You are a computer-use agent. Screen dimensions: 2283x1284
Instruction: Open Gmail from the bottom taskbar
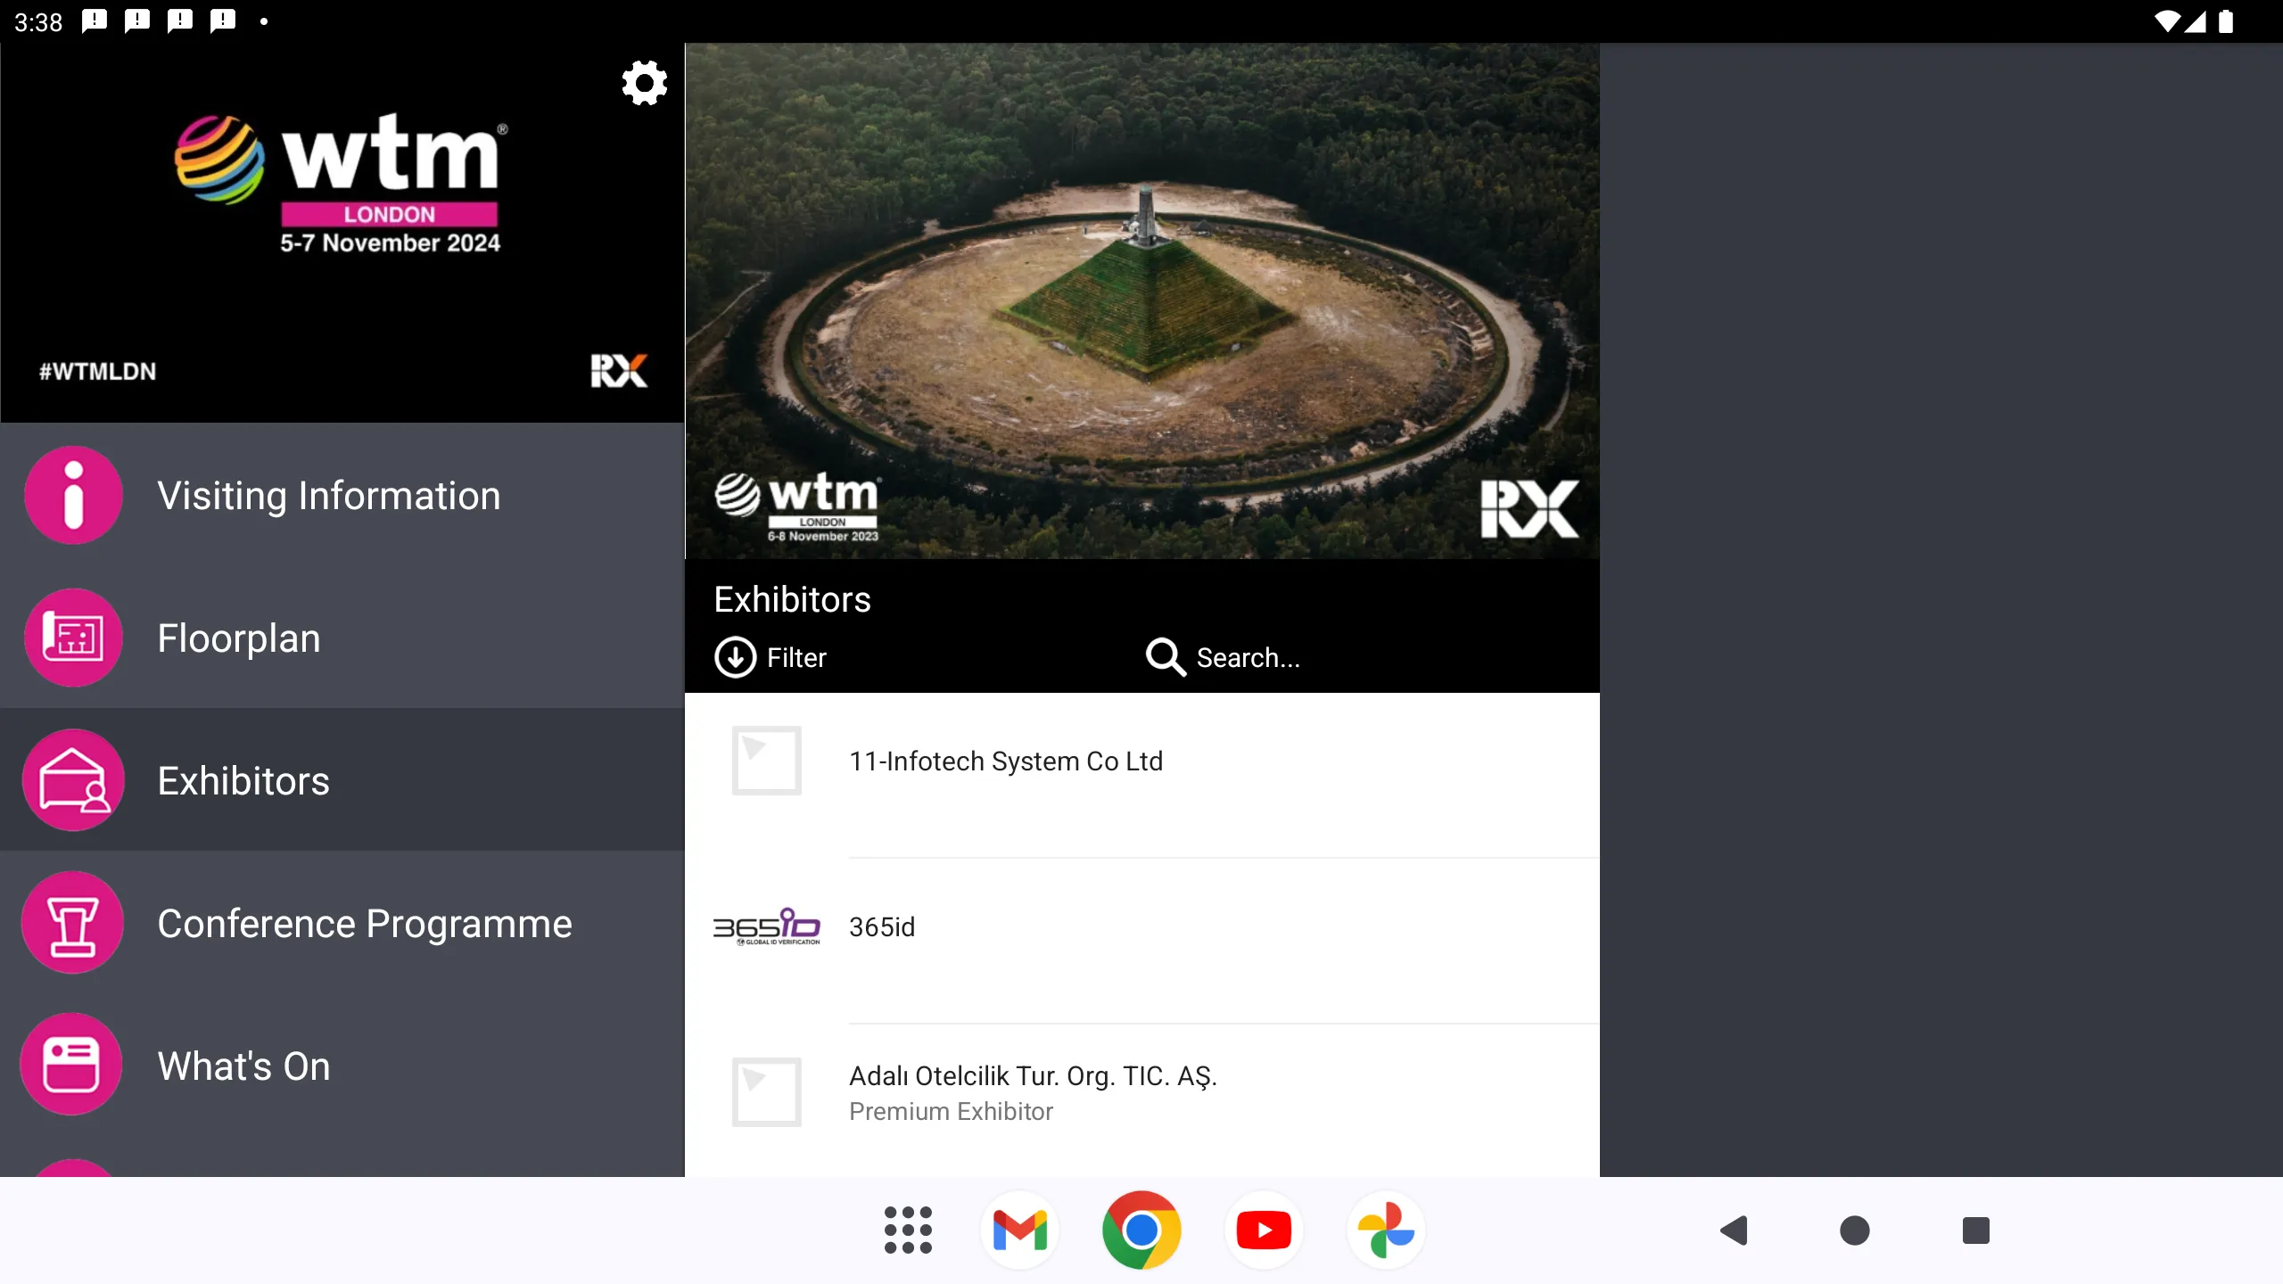click(1022, 1230)
